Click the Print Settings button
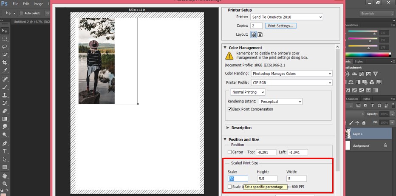Viewport: 396px width, 196px height. (x=280, y=26)
